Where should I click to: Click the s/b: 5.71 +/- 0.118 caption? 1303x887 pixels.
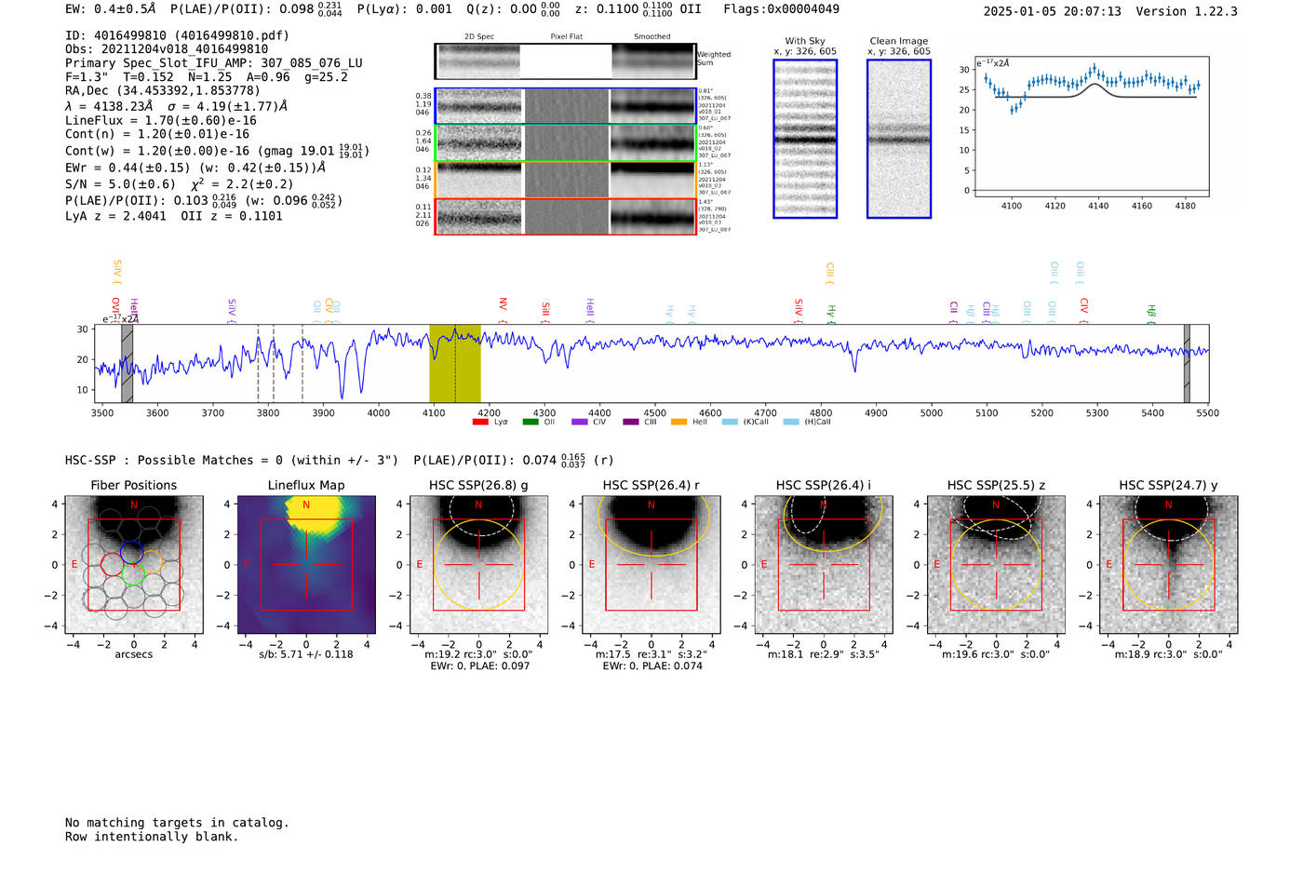point(306,654)
